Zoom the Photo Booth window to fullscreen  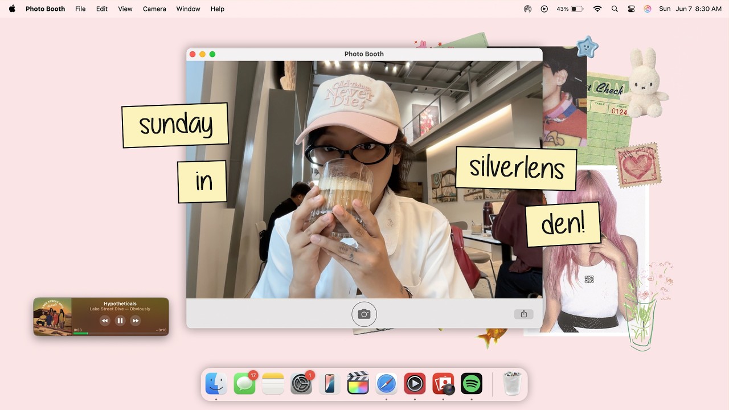click(212, 54)
